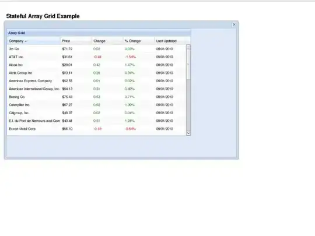Sort the grid by Company column header
The width and height of the screenshot is (315, 236).
pos(34,41)
